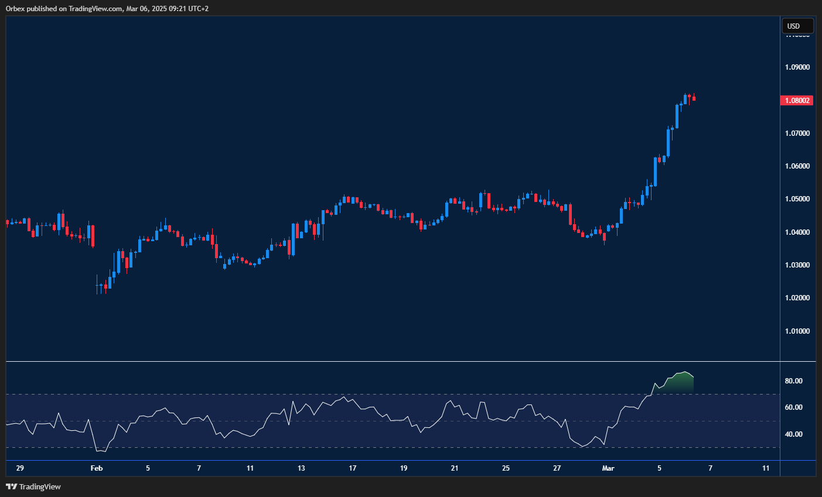Viewport: 822px width, 497px height.
Task: Click the doji candle near February 19
Action: click(403, 217)
